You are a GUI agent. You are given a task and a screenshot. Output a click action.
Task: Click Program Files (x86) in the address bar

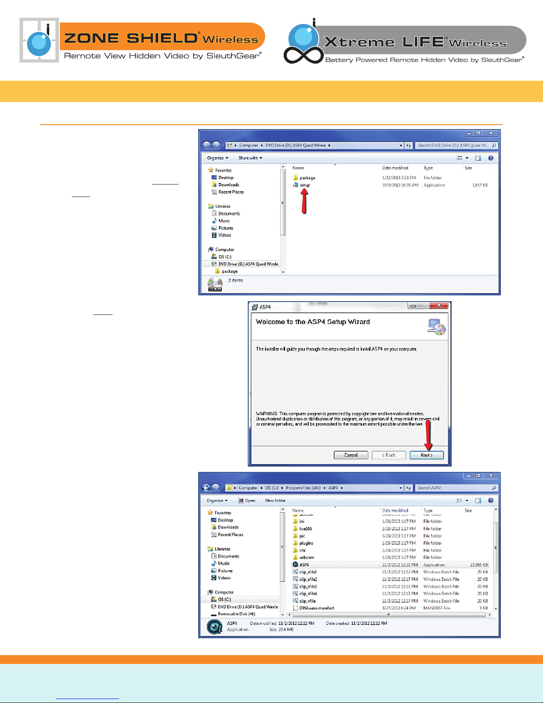[303, 488]
